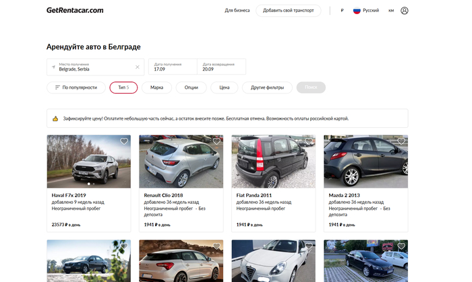Favorite the dark Skoda sedan in second row
The width and height of the screenshot is (472, 282).
[x=124, y=246]
